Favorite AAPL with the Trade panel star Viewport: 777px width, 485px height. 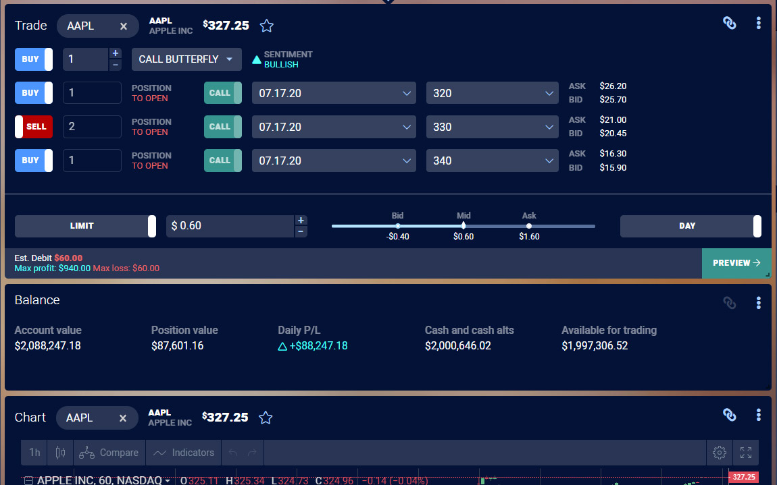[x=267, y=26]
